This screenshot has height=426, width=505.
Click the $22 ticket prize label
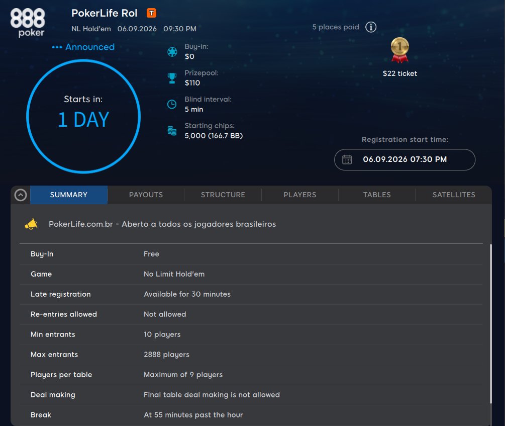click(399, 73)
